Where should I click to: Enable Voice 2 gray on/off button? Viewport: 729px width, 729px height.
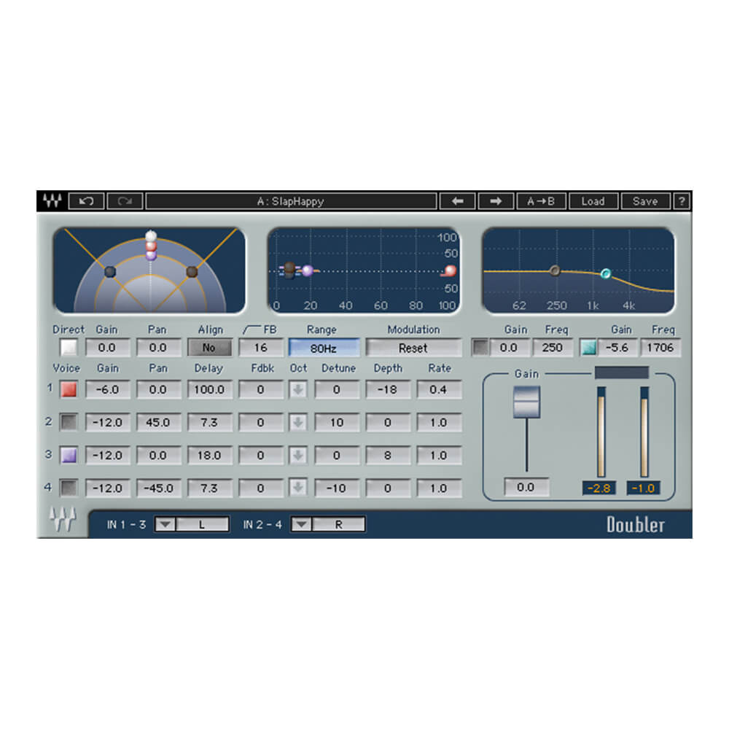click(x=69, y=422)
